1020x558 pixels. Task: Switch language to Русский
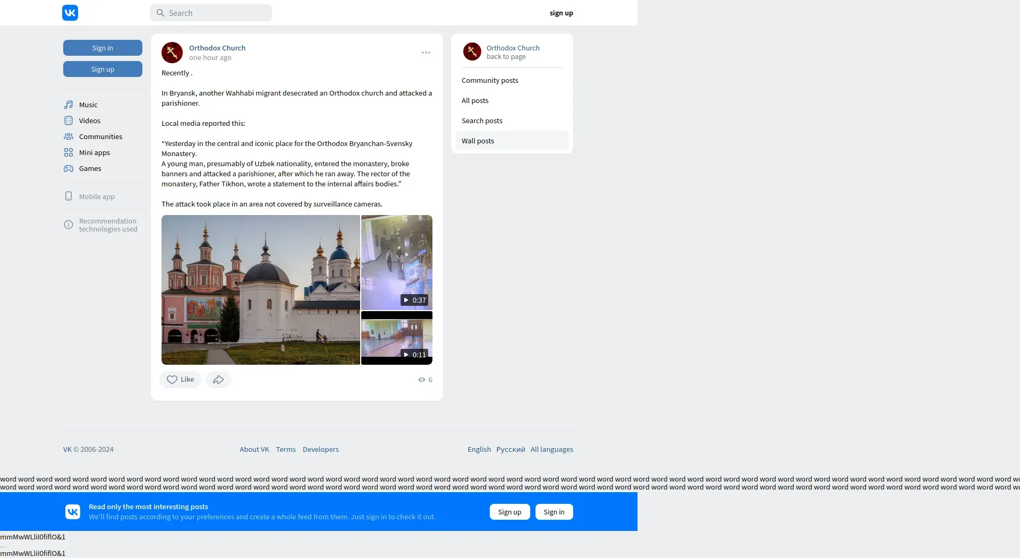[x=511, y=449]
